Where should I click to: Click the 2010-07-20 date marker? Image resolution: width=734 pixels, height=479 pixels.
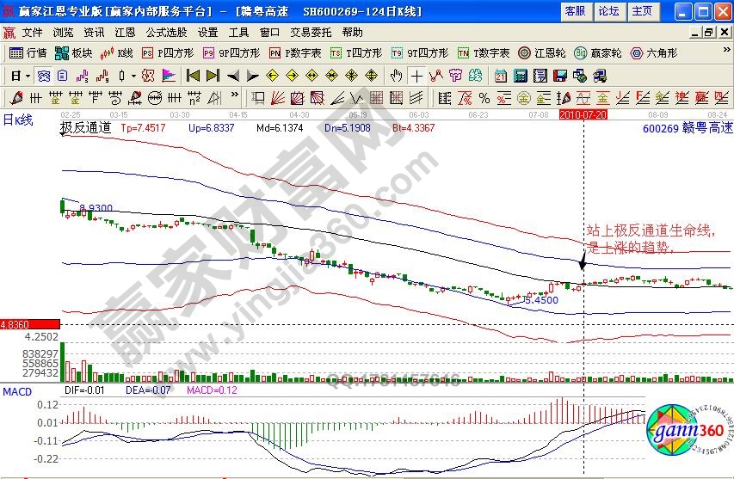(x=583, y=114)
